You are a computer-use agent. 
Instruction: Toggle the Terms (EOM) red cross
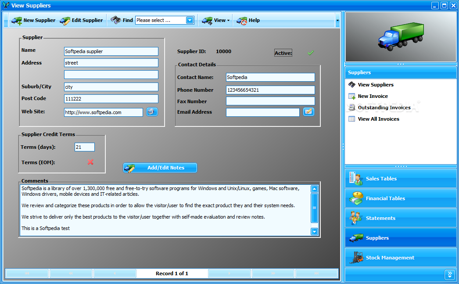(90, 162)
